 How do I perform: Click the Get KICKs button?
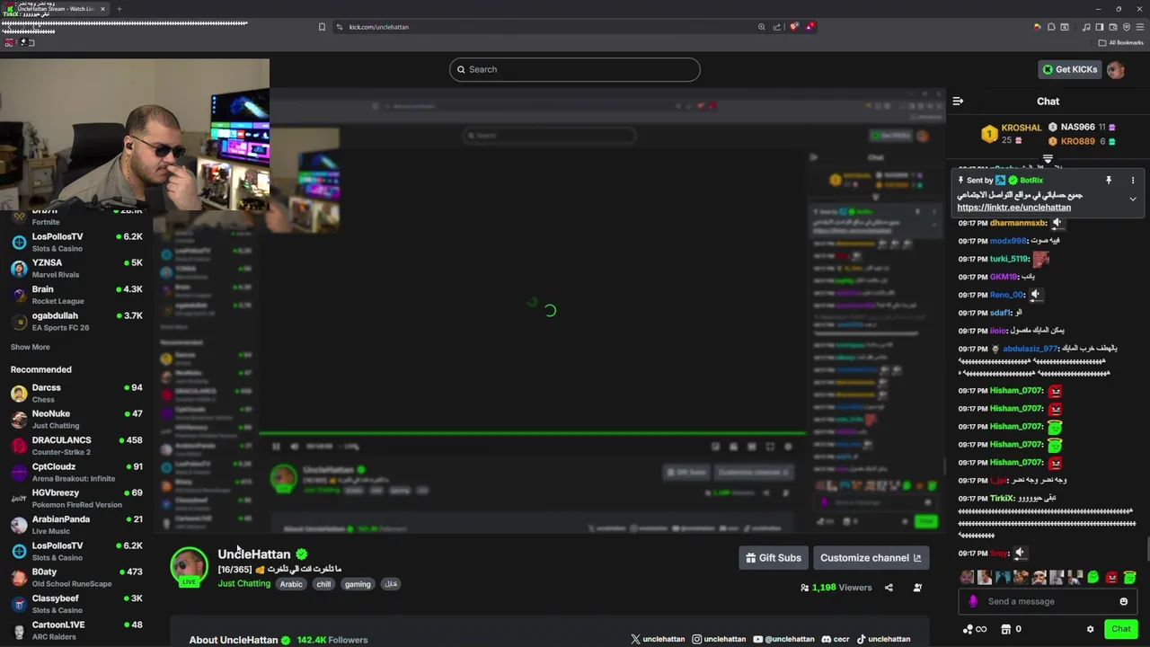point(1069,69)
